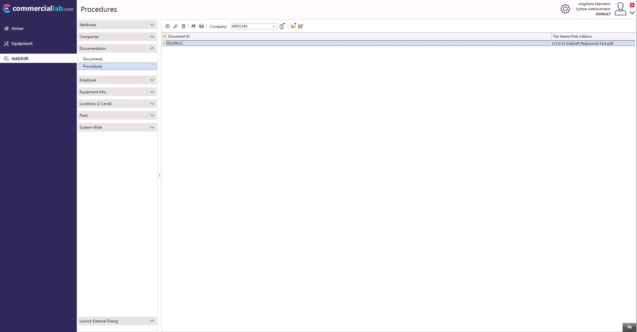The image size is (637, 332).
Task: Expand the Equipment Info. section
Action: 117,92
